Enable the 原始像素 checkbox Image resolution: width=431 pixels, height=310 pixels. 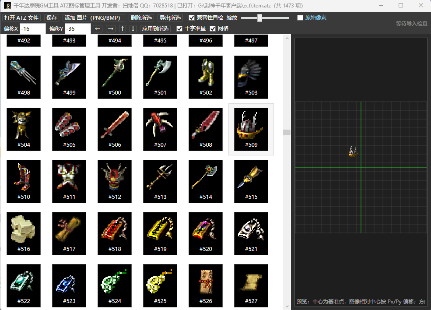tap(300, 18)
